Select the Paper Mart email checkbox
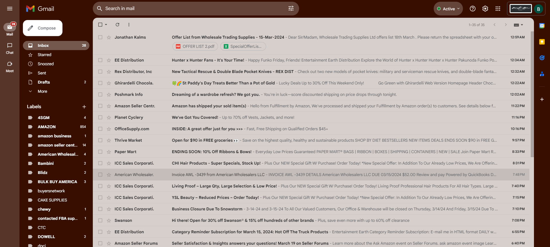 pyautogui.click(x=100, y=152)
